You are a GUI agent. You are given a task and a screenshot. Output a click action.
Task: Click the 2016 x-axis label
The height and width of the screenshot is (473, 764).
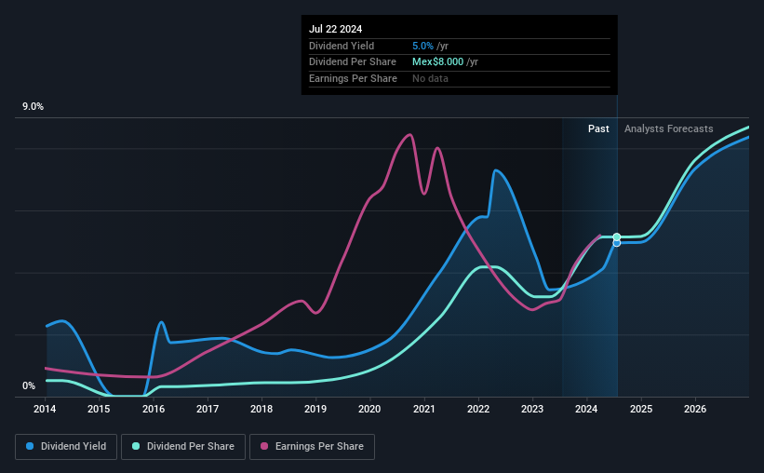click(x=154, y=409)
